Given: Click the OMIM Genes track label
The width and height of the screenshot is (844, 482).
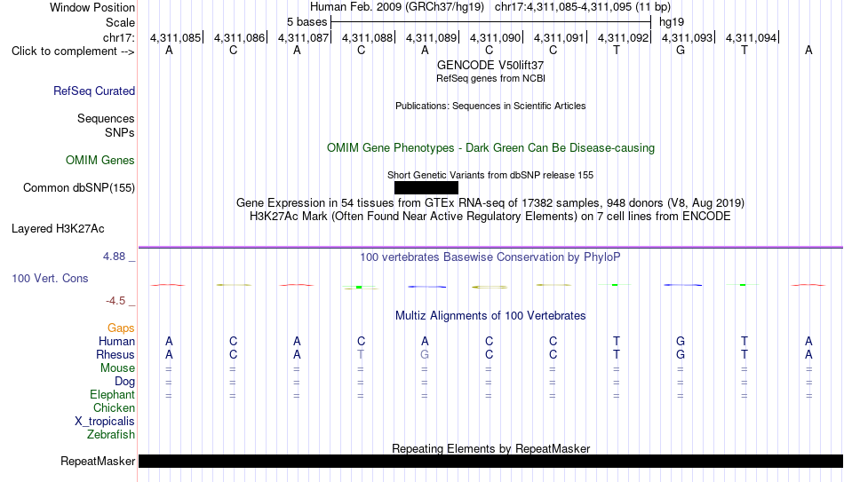Looking at the screenshot, I should (100, 161).
